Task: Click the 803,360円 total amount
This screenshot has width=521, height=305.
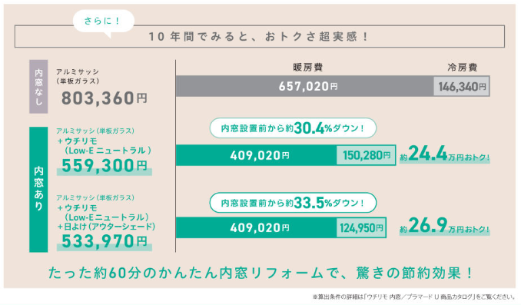Action: coord(104,98)
